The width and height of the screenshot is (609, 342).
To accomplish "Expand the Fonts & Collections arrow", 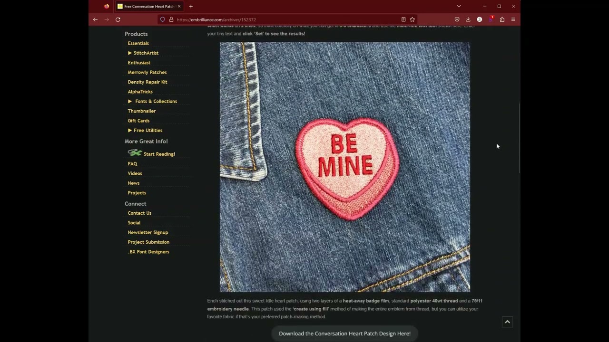I will click(130, 101).
